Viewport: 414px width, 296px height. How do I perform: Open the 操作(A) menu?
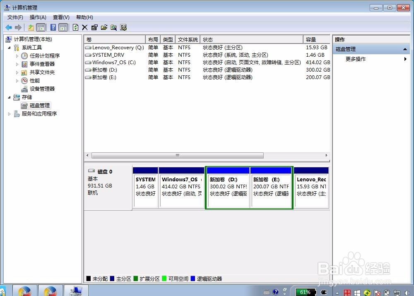pyautogui.click(x=38, y=17)
